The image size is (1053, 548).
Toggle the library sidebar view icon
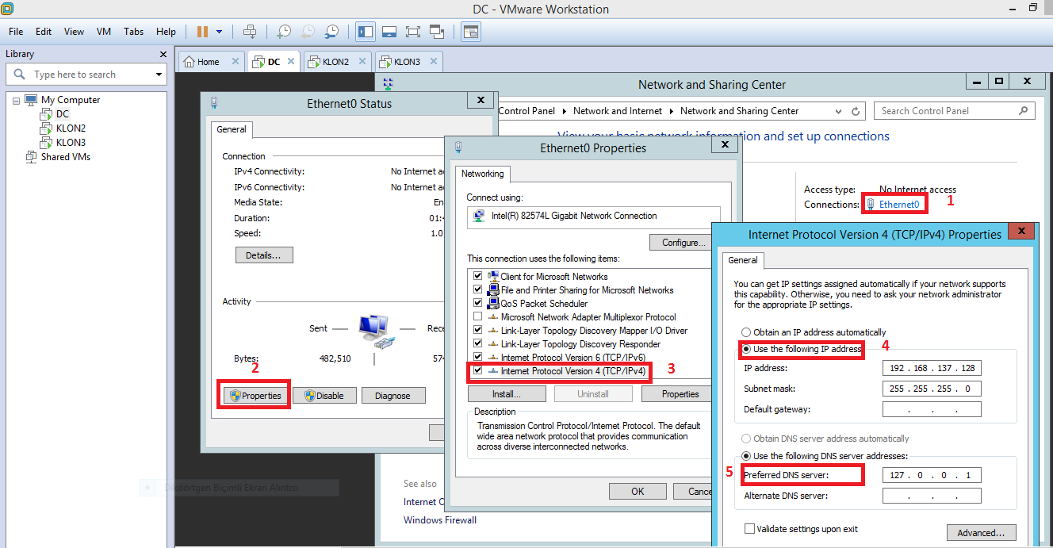coord(366,32)
